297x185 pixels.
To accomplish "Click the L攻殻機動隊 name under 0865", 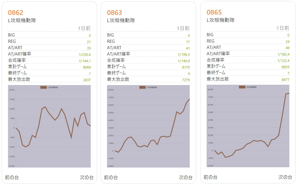I will [x=221, y=20].
